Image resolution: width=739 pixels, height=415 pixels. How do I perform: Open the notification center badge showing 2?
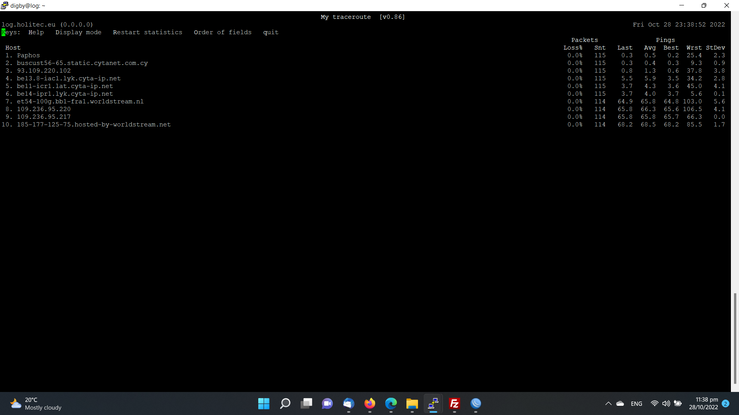(726, 403)
